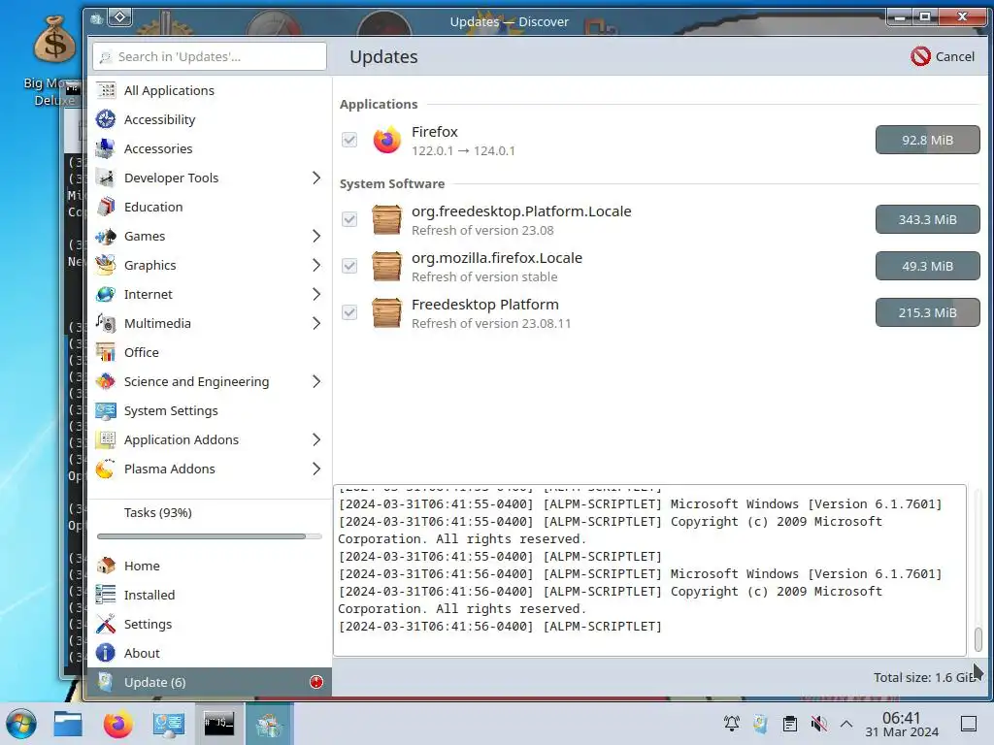The image size is (994, 745).
Task: Uncheck org.freedesktop.Platform.Locale checkbox
Action: pos(349,220)
